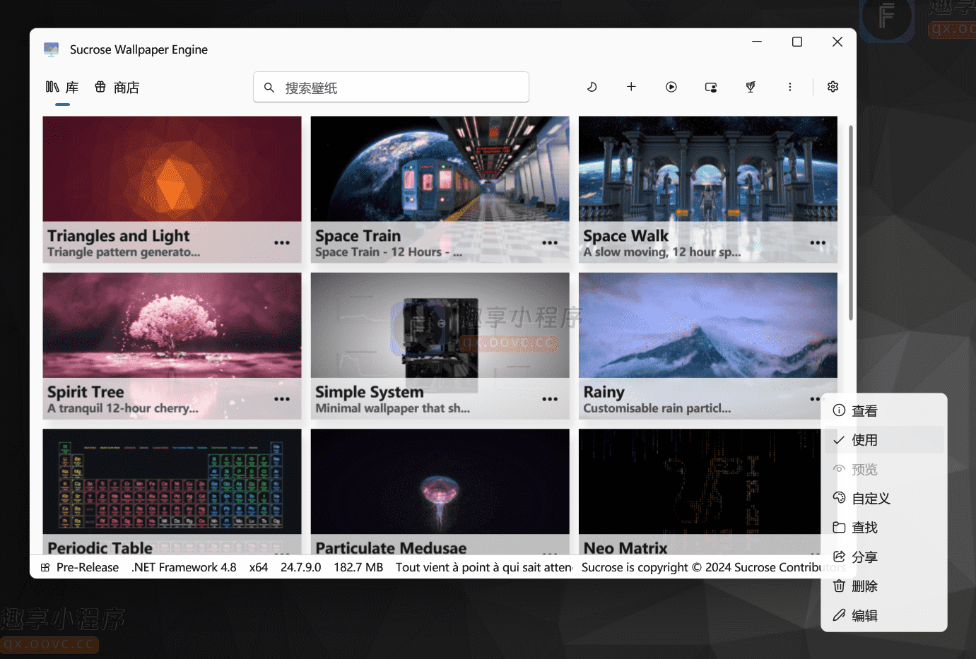Click the x64 architecture status text
Screen dimensions: 976x659
click(x=259, y=567)
